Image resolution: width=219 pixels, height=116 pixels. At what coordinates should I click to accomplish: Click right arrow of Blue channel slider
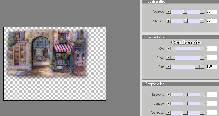click(x=202, y=67)
